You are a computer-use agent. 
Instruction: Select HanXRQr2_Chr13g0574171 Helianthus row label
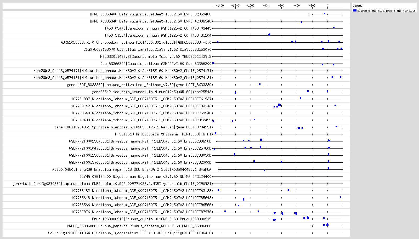pos(122,71)
